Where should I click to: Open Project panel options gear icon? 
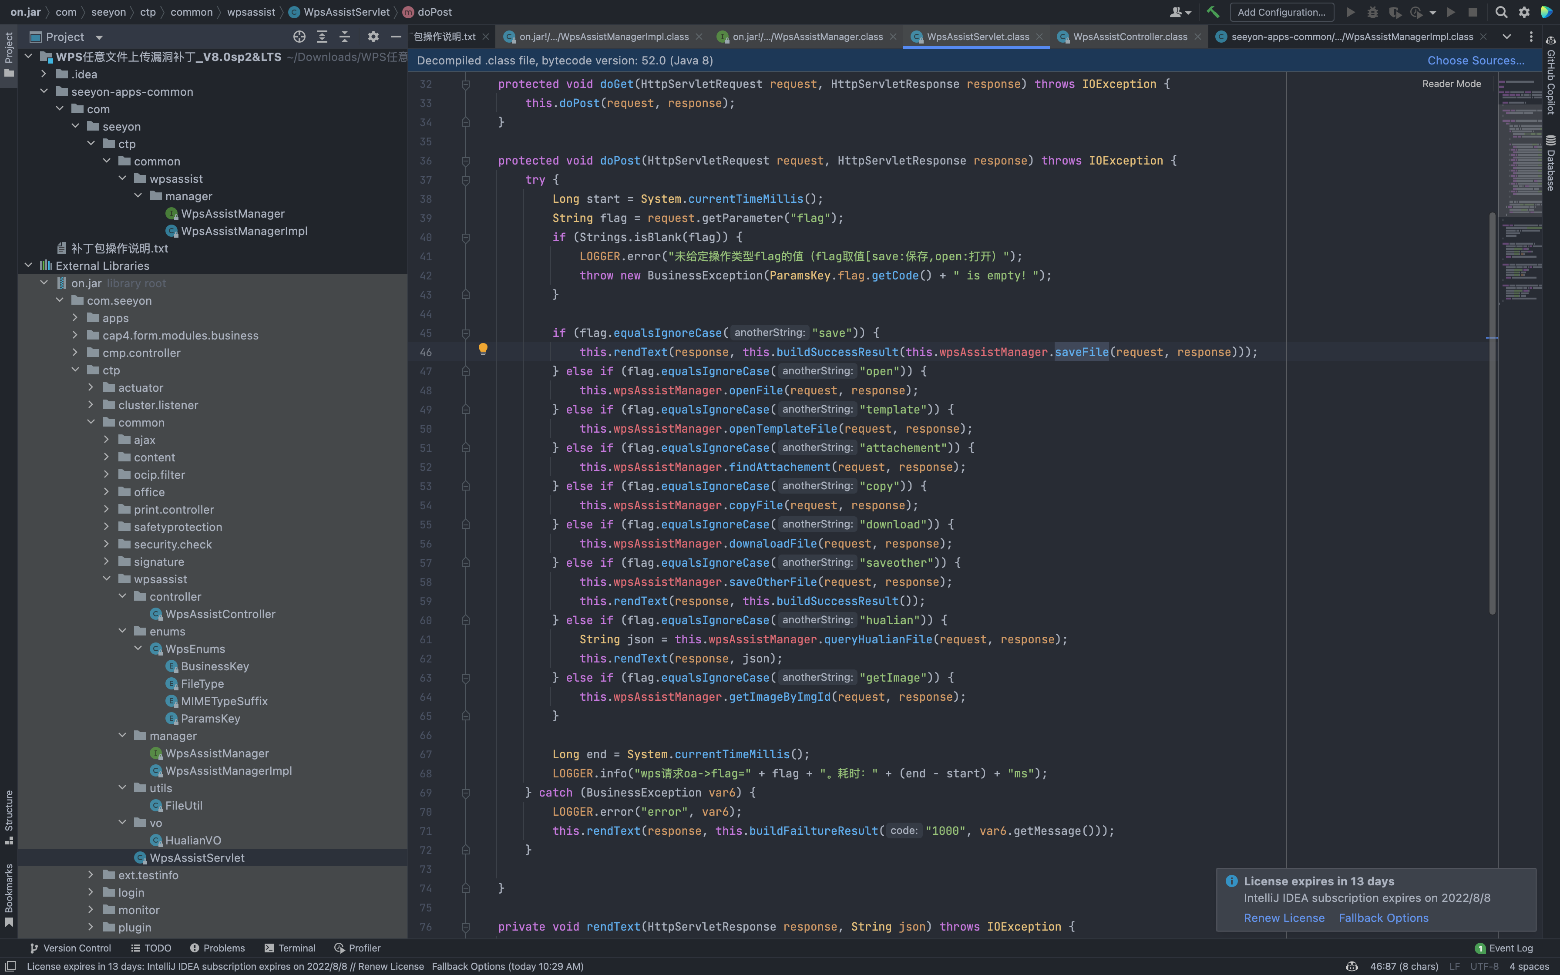tap(373, 37)
